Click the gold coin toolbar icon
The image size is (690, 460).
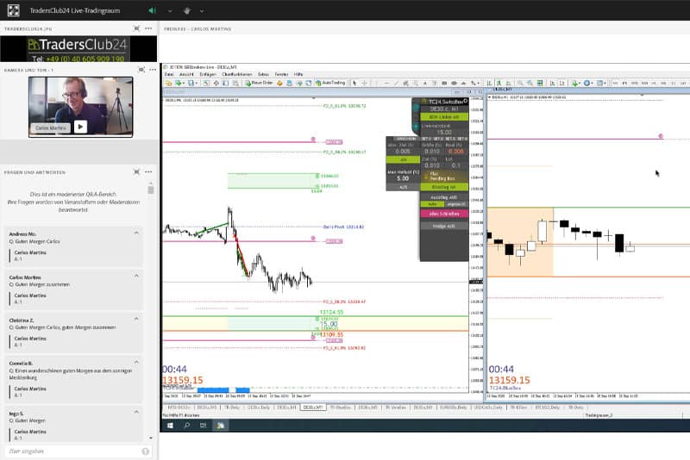tap(279, 83)
